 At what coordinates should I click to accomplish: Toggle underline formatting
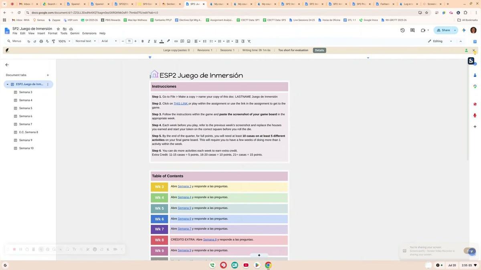coord(155,41)
